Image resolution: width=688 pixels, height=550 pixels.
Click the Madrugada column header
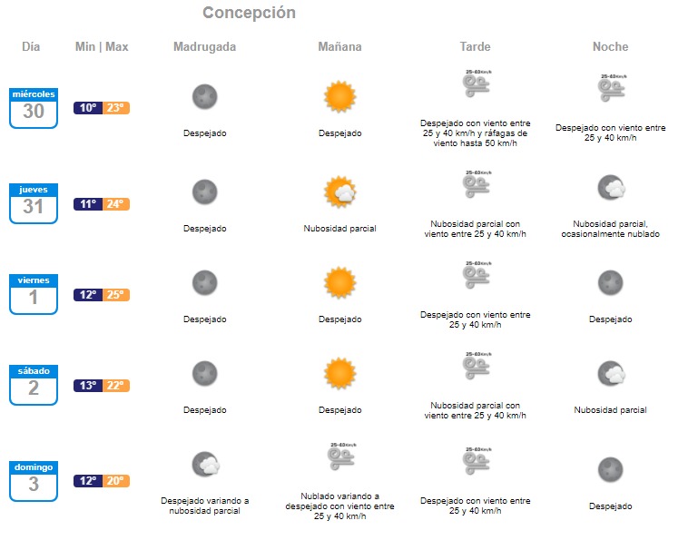[204, 47]
